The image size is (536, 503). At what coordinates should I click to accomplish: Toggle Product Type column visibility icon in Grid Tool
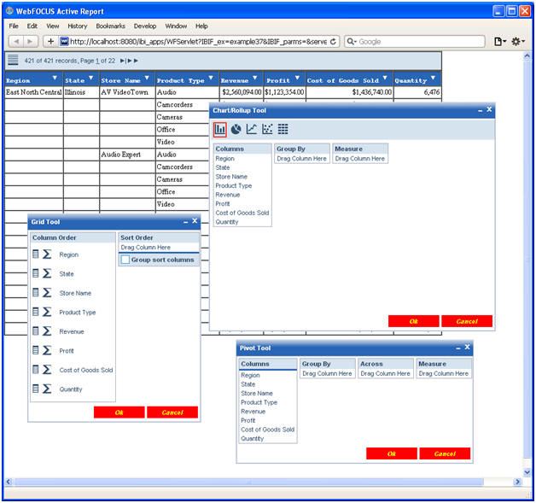[36, 311]
